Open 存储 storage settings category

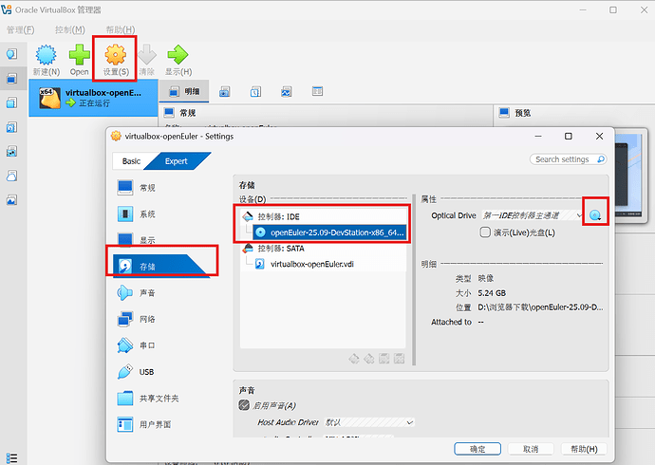coord(160,266)
